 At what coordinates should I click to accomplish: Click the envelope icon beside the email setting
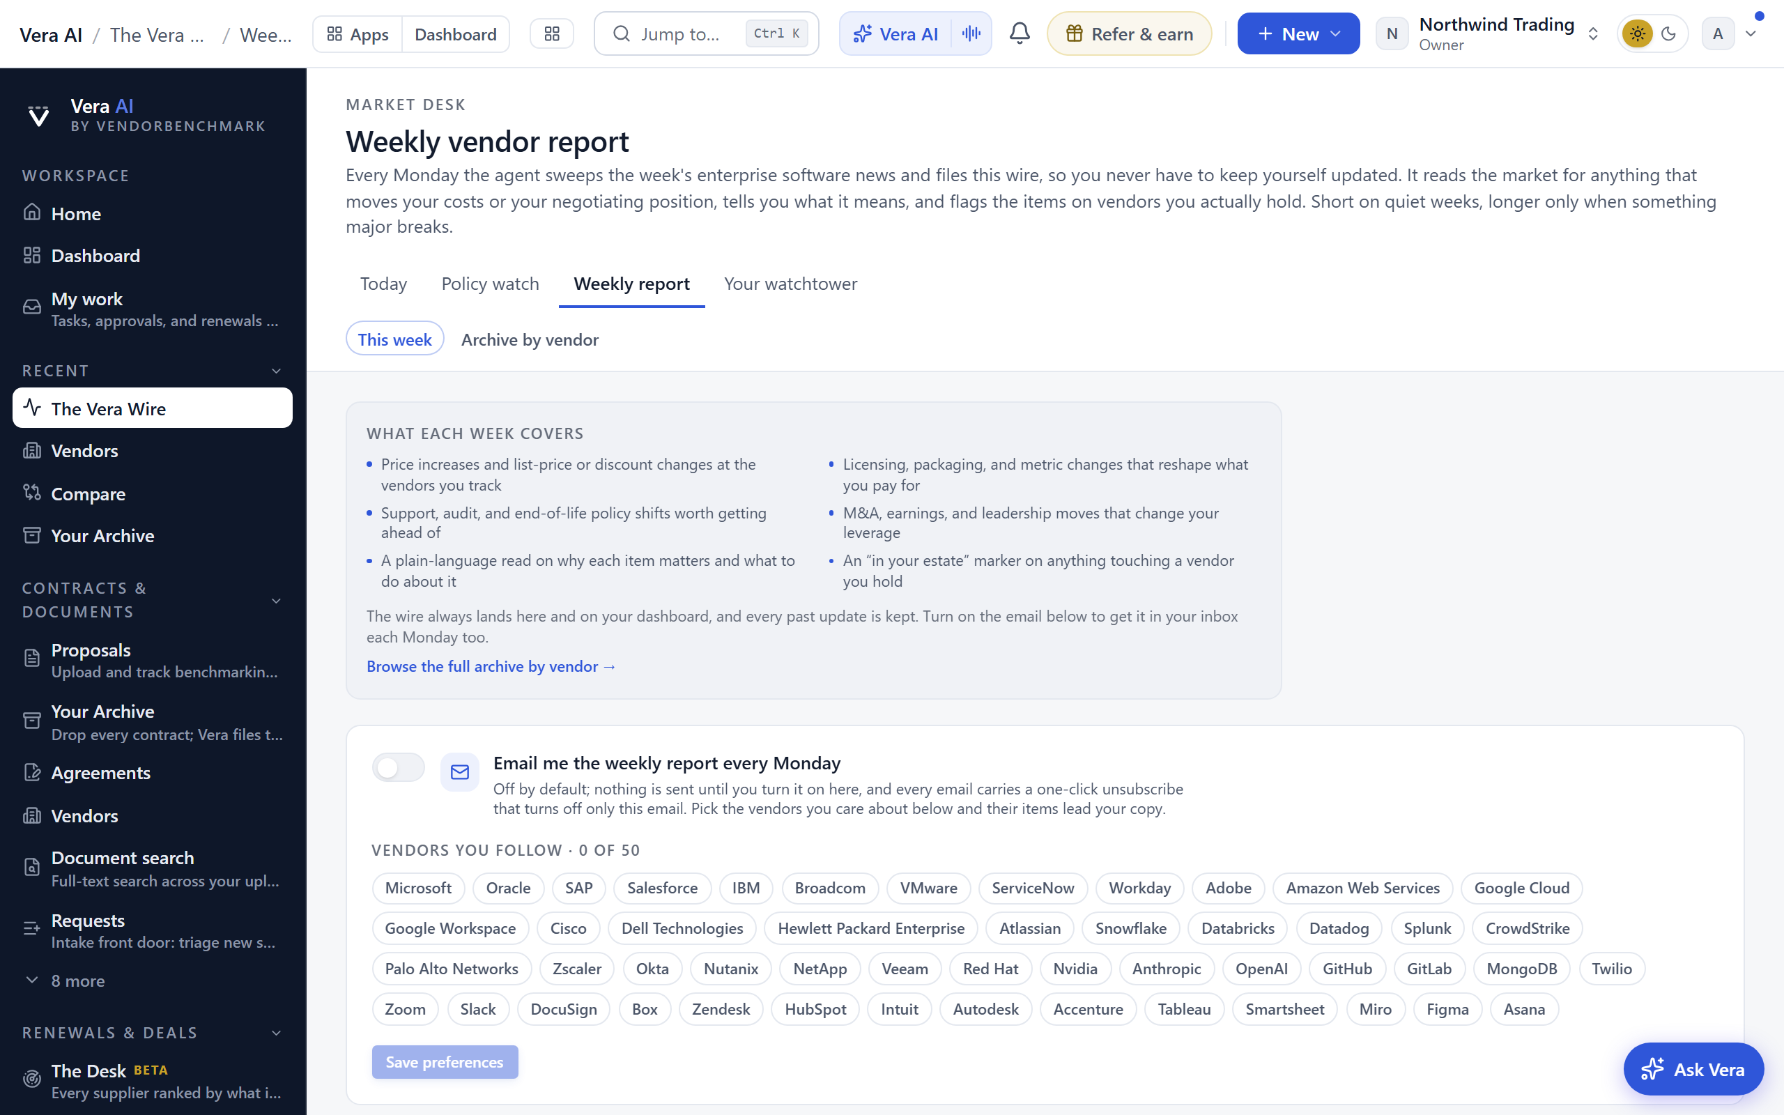(460, 772)
